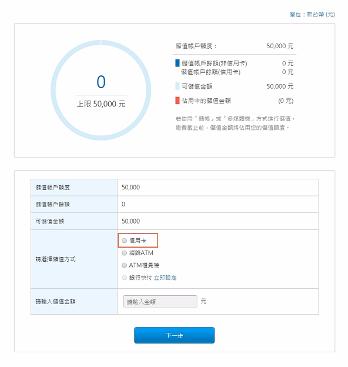Select the 信用卡 radio button
348x367 pixels.
click(124, 241)
